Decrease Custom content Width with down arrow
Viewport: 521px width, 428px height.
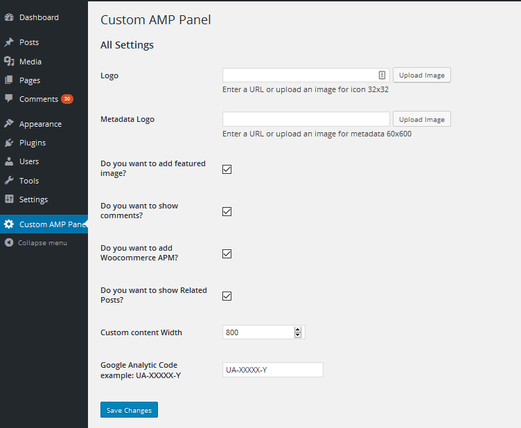tap(298, 335)
